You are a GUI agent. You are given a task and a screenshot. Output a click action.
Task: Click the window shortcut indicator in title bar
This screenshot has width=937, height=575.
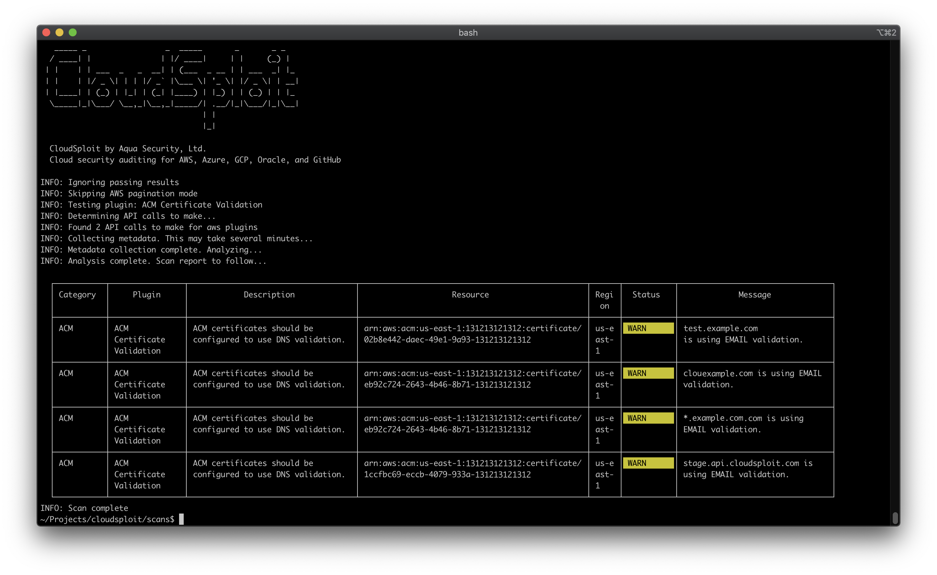tap(886, 33)
